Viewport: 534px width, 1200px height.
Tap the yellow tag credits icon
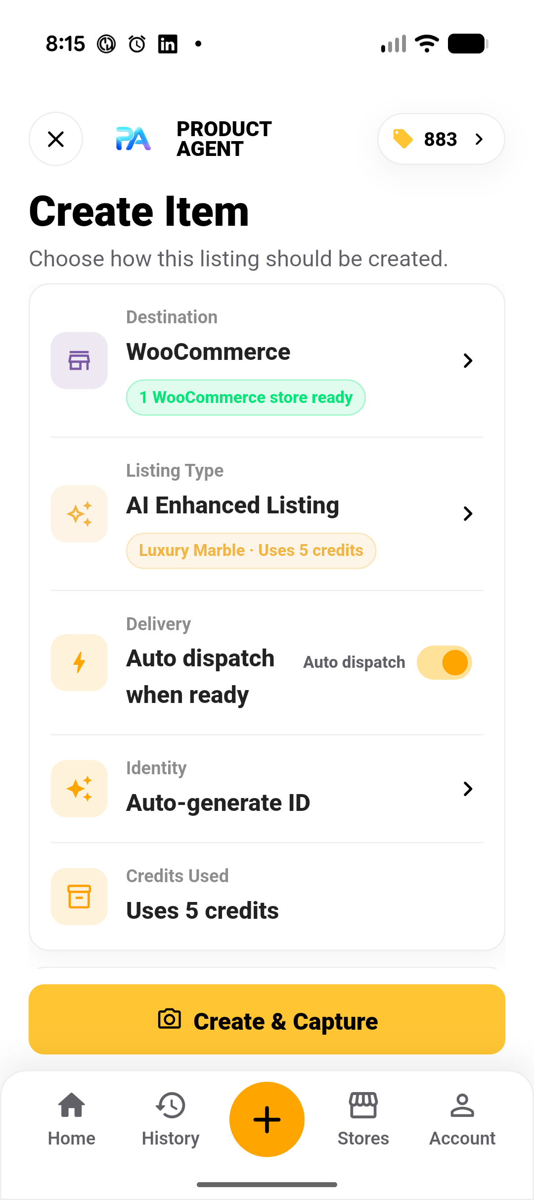pyautogui.click(x=403, y=139)
